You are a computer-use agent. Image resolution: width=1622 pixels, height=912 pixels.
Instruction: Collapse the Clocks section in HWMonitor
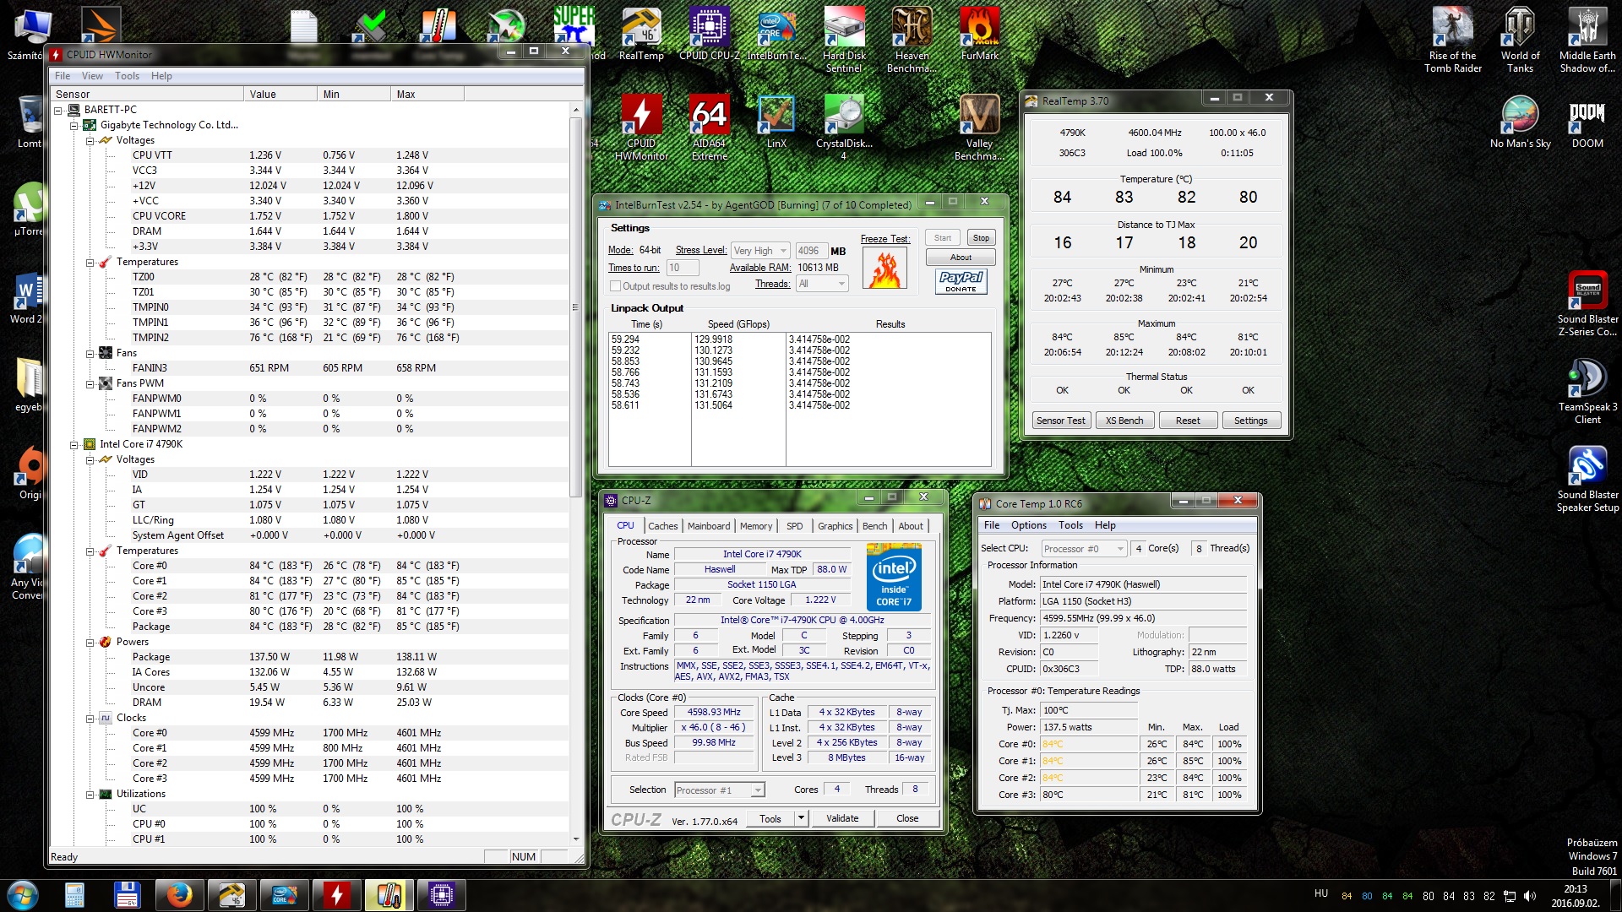(90, 718)
